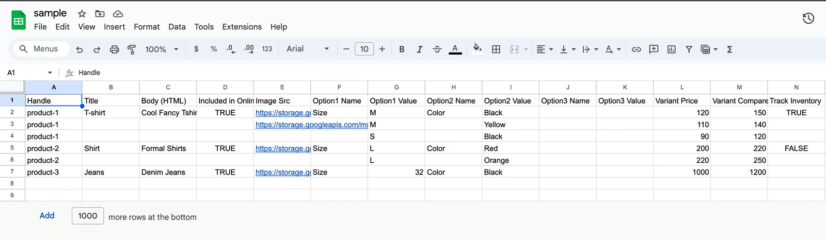Click the merge cells icon
Image resolution: width=826 pixels, height=240 pixels.
[514, 49]
